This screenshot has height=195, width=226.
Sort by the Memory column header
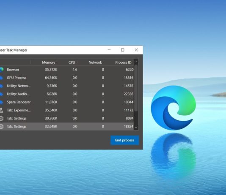click(x=48, y=62)
